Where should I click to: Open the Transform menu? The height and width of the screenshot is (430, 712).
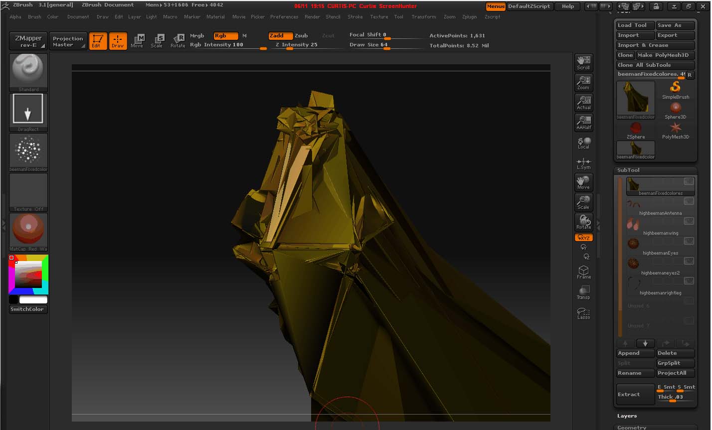pos(424,16)
